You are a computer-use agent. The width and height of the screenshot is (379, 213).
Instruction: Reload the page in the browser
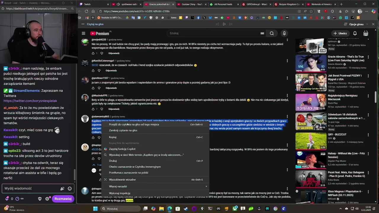pos(86,11)
